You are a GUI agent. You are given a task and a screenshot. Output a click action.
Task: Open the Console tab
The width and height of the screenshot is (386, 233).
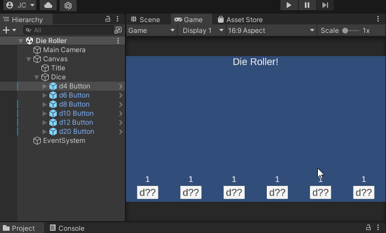coord(67,228)
